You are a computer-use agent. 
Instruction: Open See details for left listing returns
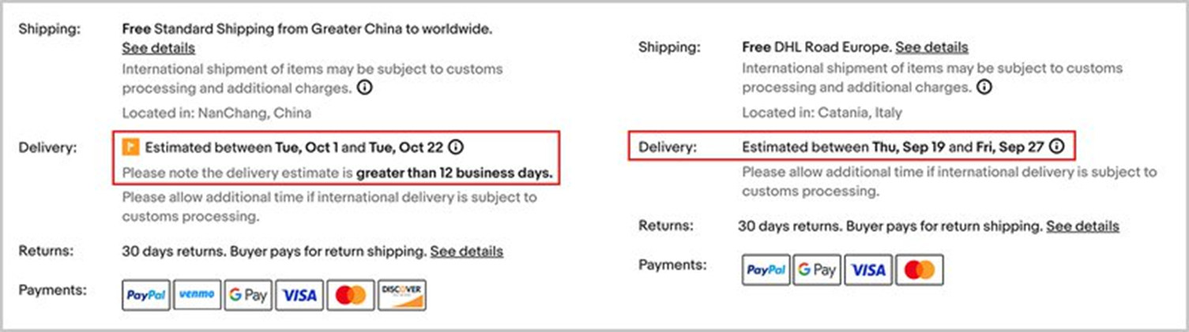(466, 252)
